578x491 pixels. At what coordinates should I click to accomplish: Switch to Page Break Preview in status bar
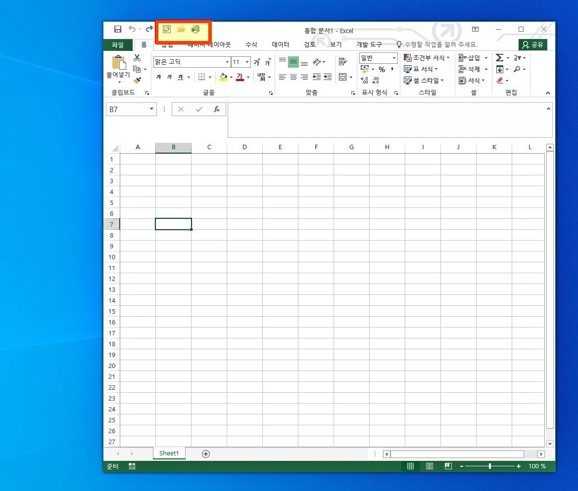tap(448, 466)
